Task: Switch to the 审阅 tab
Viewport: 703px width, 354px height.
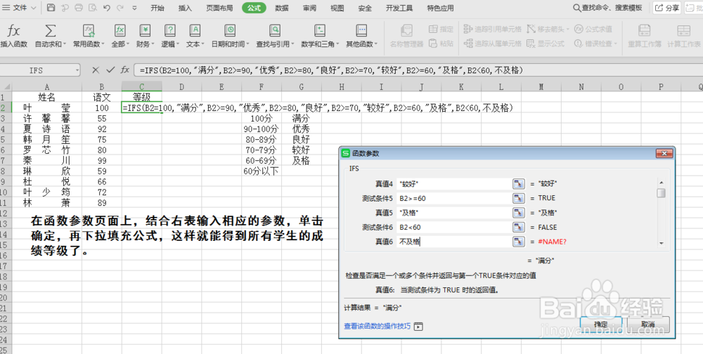Action: click(x=309, y=8)
